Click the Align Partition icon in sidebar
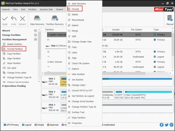The width and height of the screenshot is (175, 131). (4, 58)
